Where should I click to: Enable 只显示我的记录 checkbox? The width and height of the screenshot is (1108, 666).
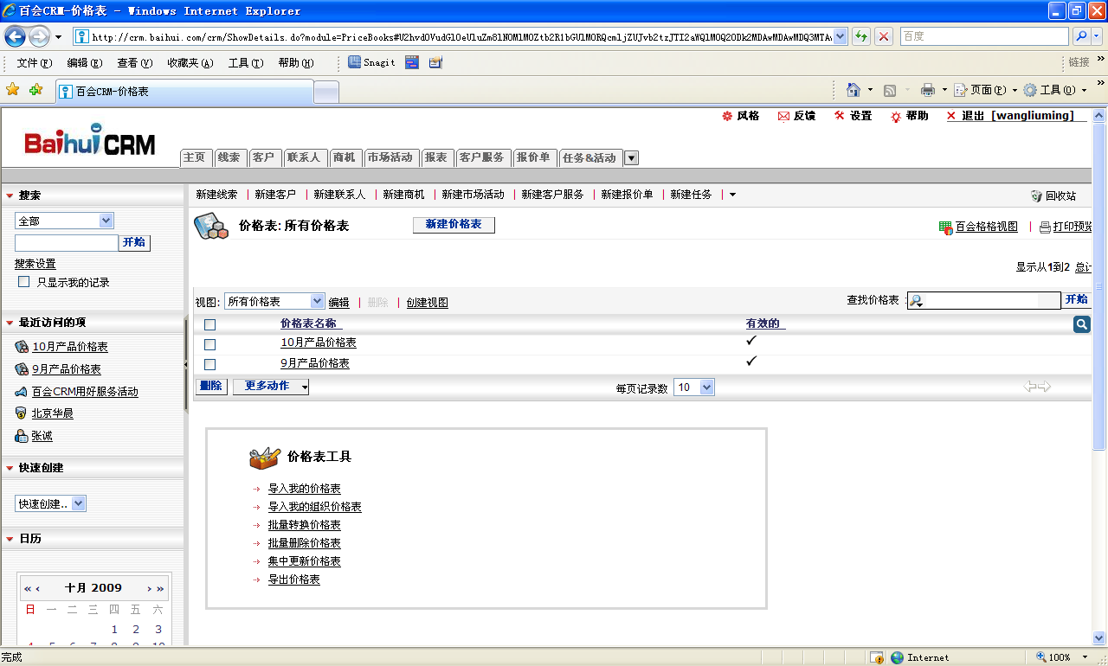pos(24,282)
